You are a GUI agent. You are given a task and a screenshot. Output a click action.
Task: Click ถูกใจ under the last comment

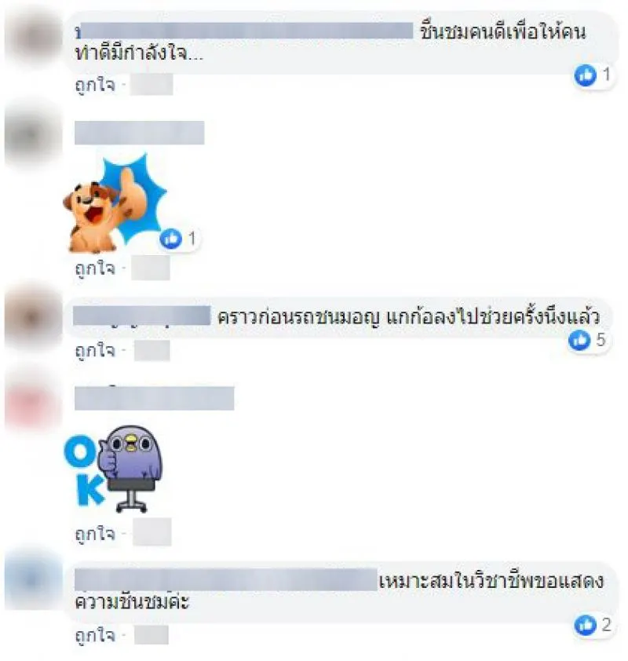pyautogui.click(x=95, y=635)
